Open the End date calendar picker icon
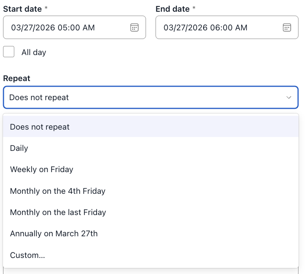The image size is (305, 274). [x=287, y=28]
